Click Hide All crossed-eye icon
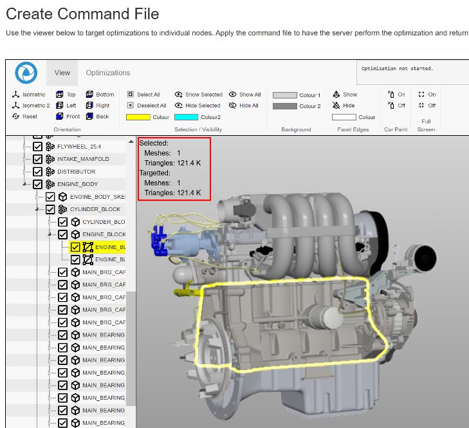 [x=233, y=106]
